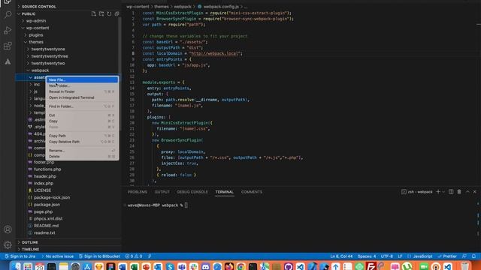Open the Accounts menu icon
This screenshot has width=481, height=270.
8,229
